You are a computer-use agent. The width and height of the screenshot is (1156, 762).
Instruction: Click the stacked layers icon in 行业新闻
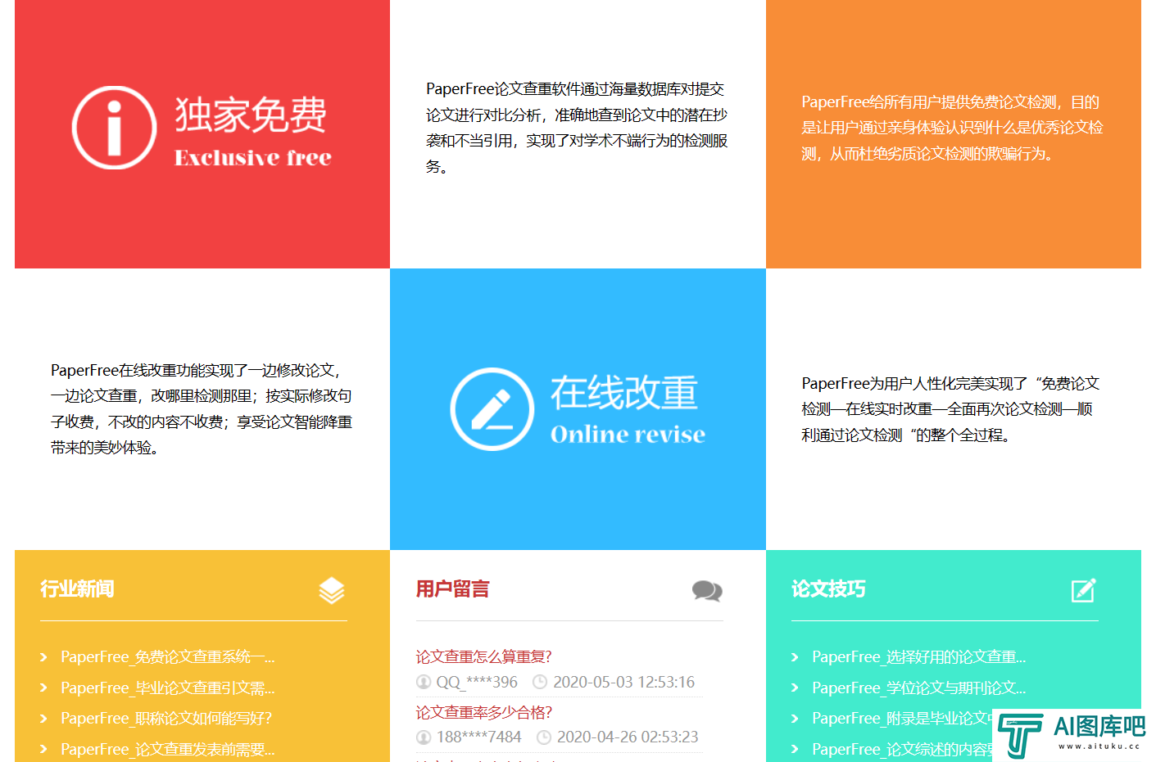pyautogui.click(x=332, y=590)
